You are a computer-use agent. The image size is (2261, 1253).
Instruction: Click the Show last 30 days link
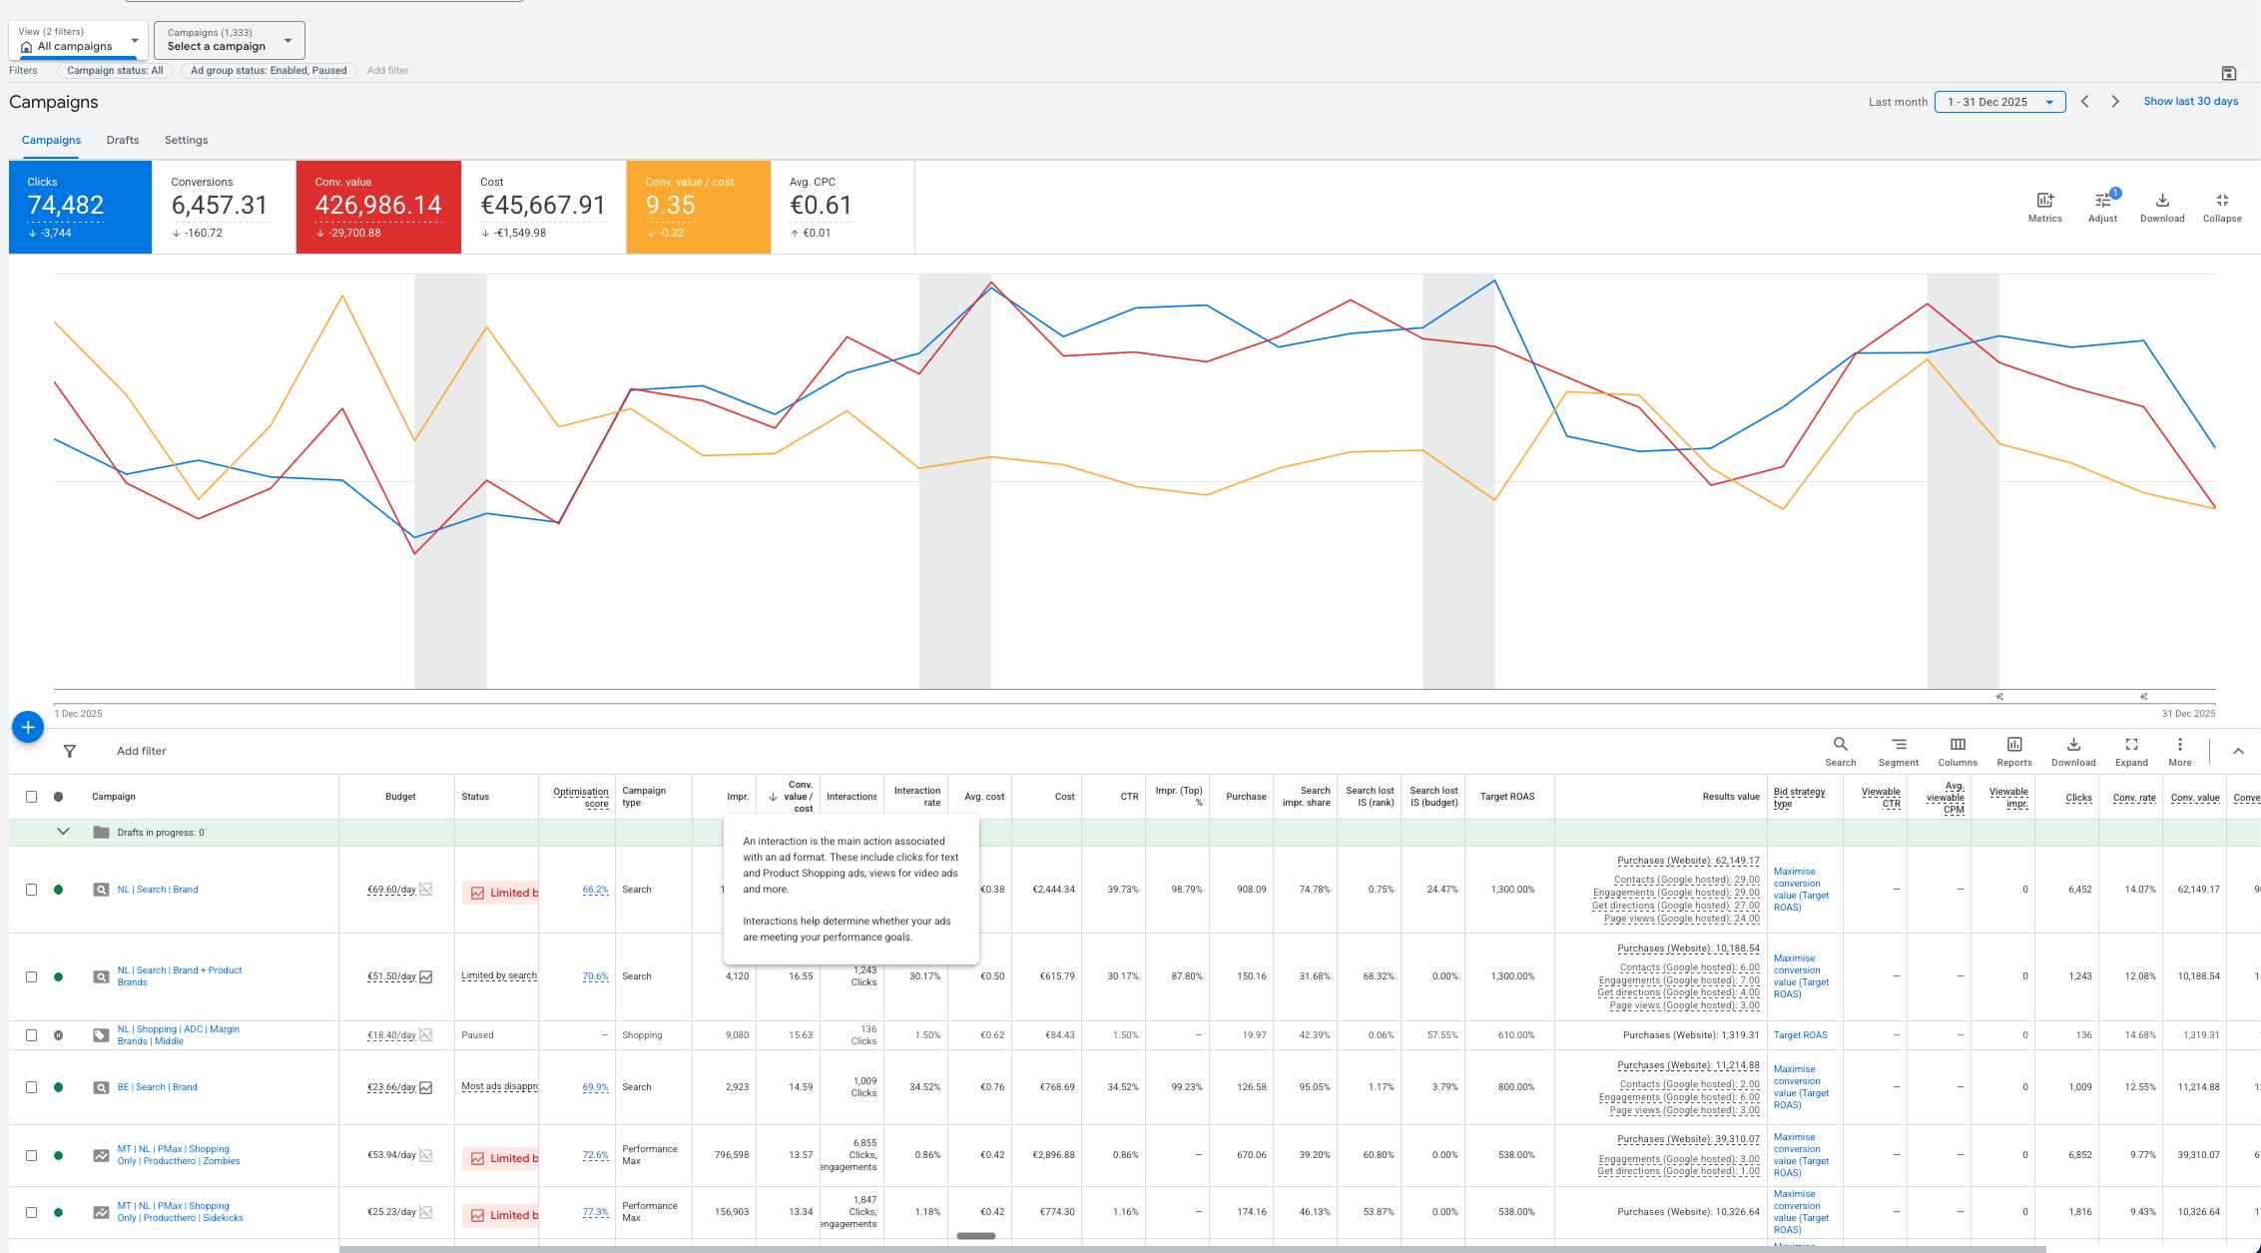tap(2190, 102)
